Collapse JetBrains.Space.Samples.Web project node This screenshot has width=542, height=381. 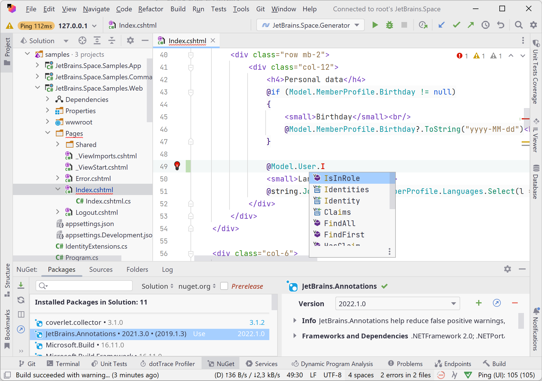[37, 87]
